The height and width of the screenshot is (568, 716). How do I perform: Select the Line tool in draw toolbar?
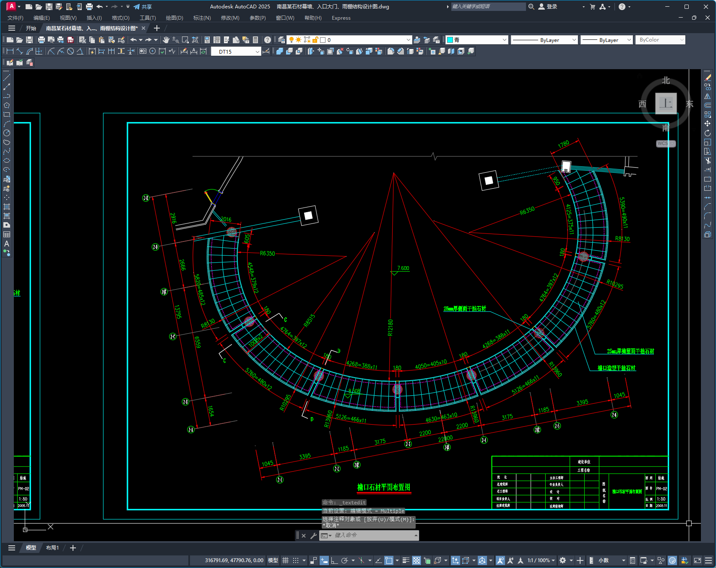7,78
